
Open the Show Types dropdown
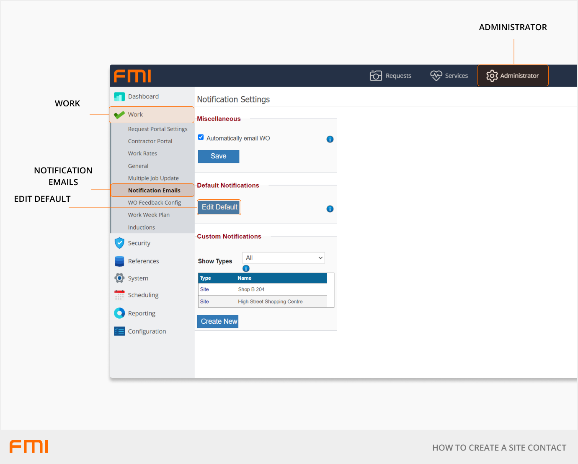click(x=284, y=258)
